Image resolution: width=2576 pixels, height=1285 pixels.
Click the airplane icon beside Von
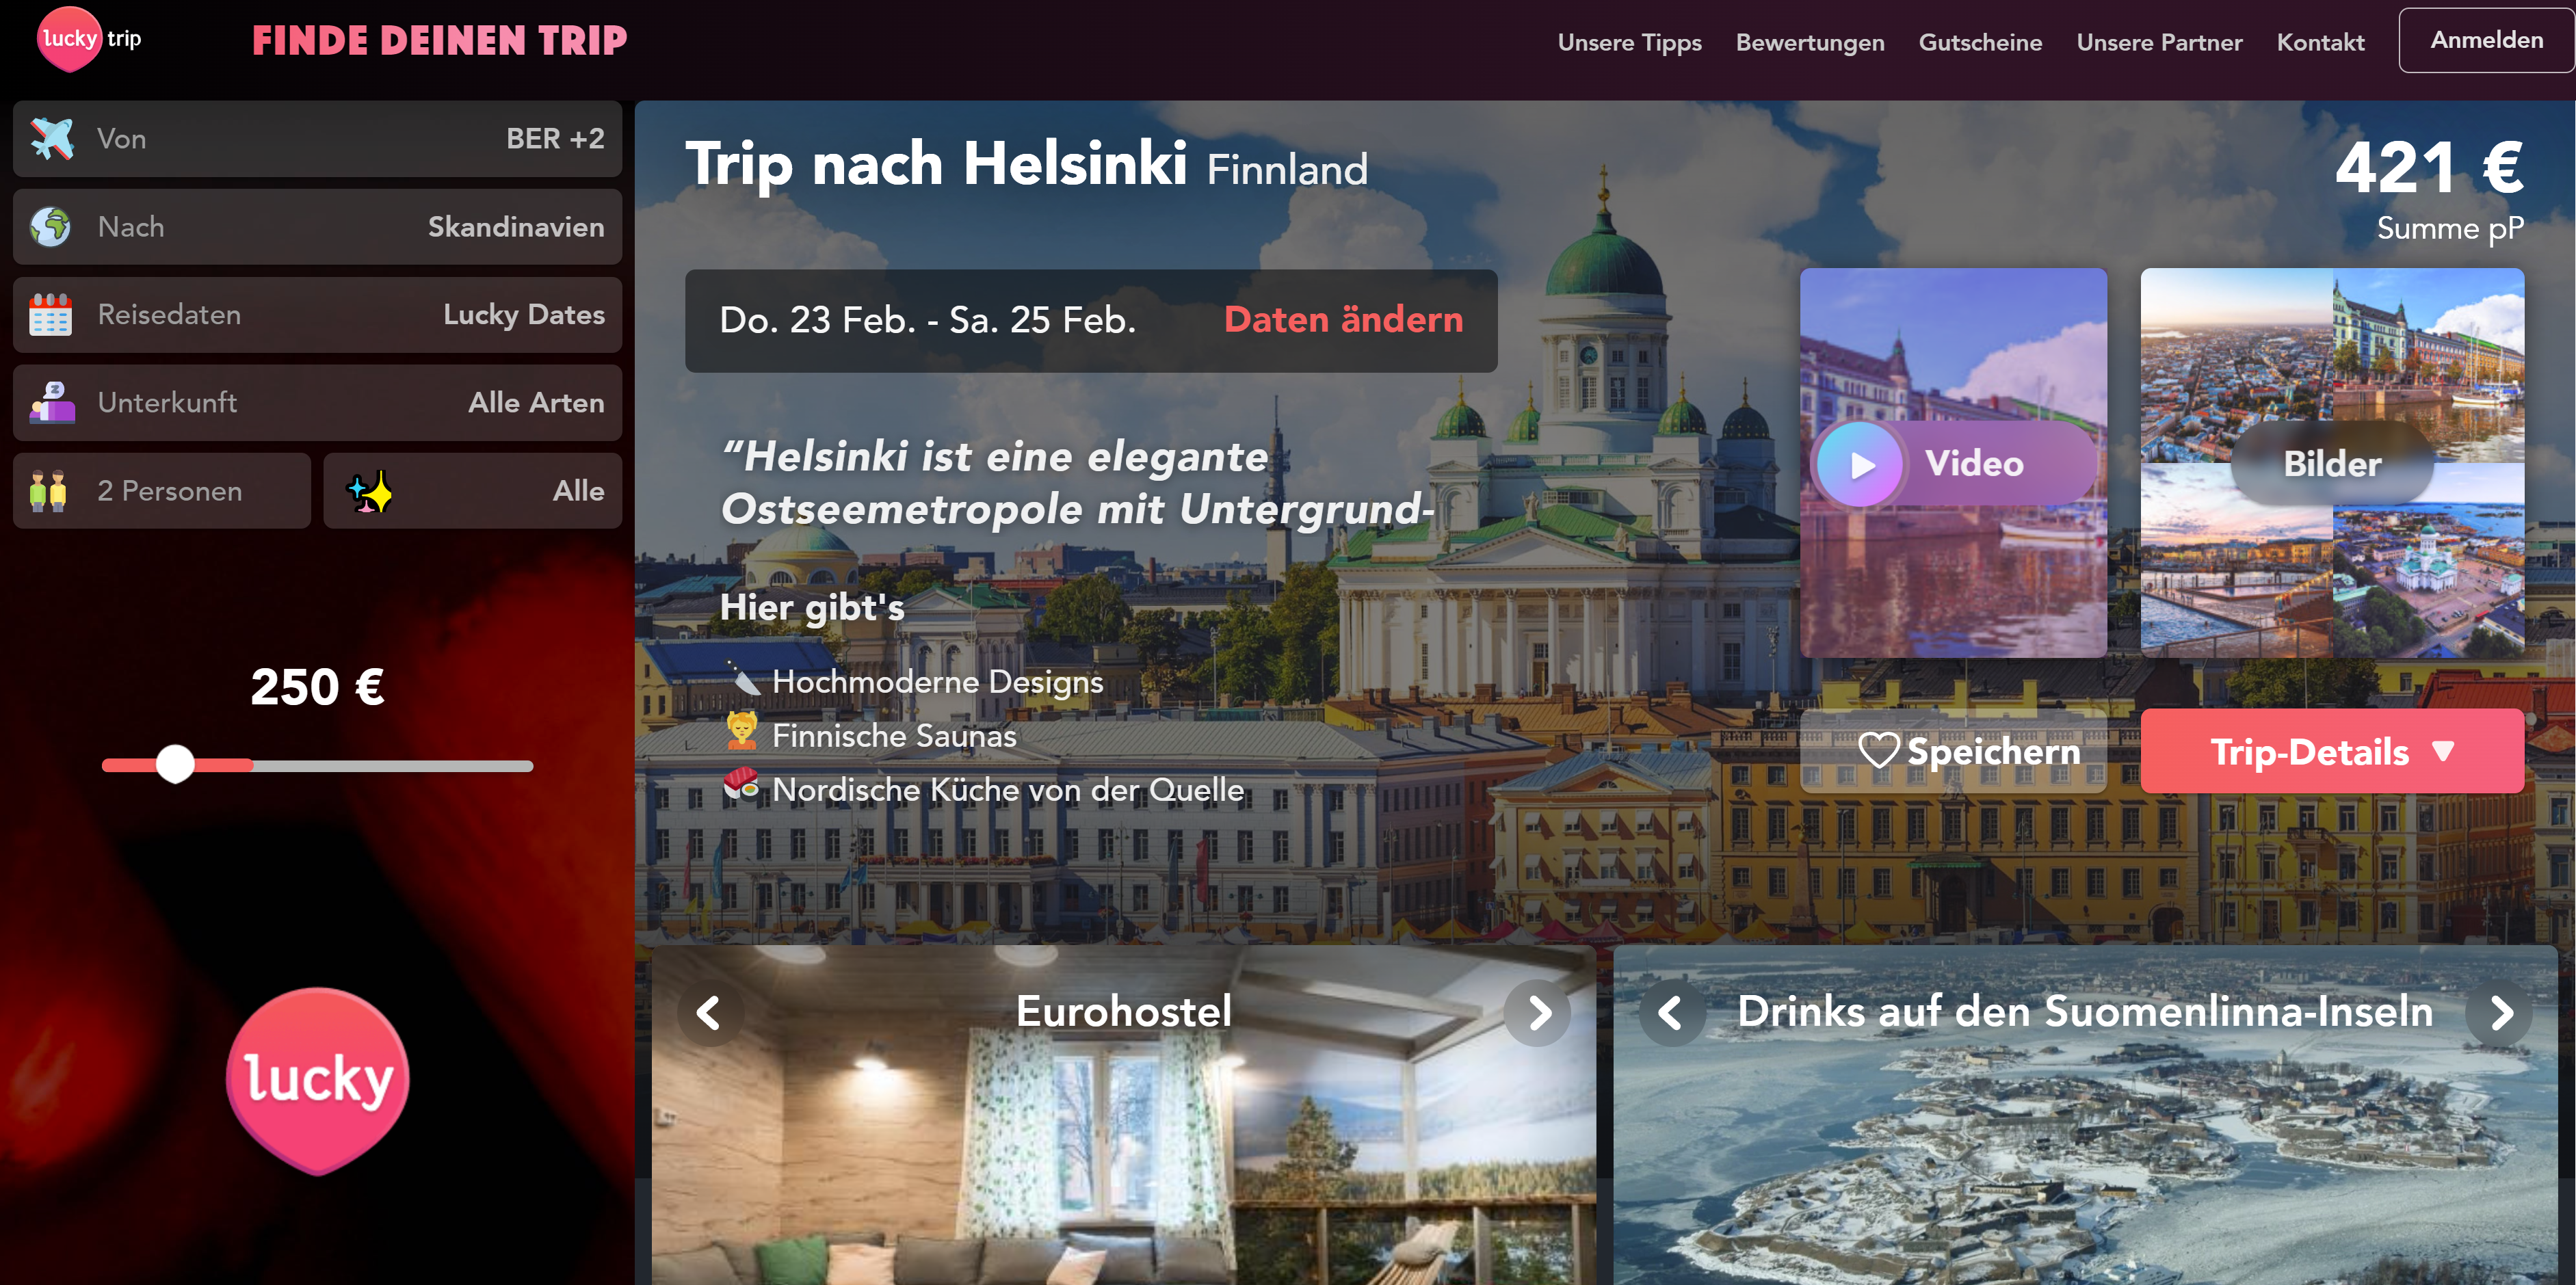pyautogui.click(x=52, y=138)
